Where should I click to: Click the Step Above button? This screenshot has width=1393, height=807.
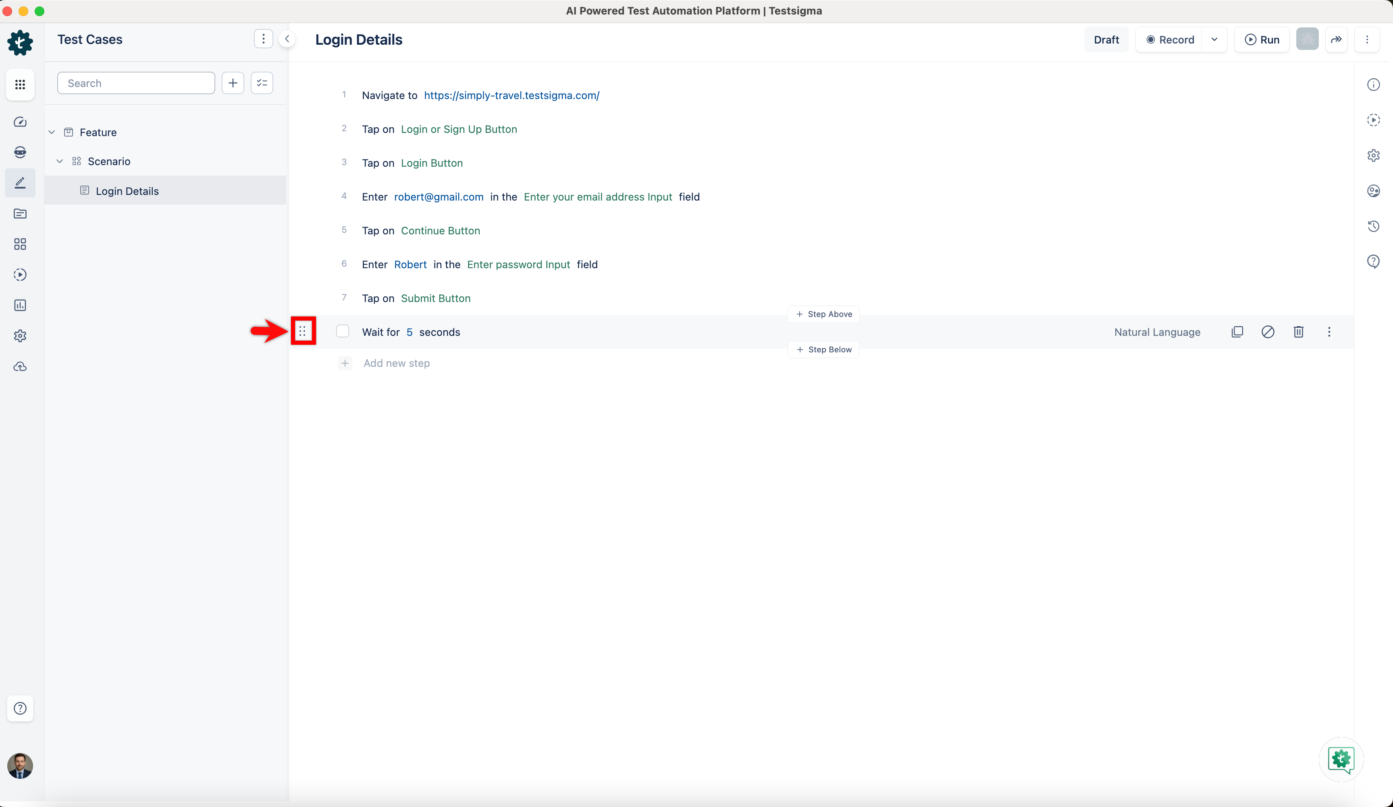823,314
